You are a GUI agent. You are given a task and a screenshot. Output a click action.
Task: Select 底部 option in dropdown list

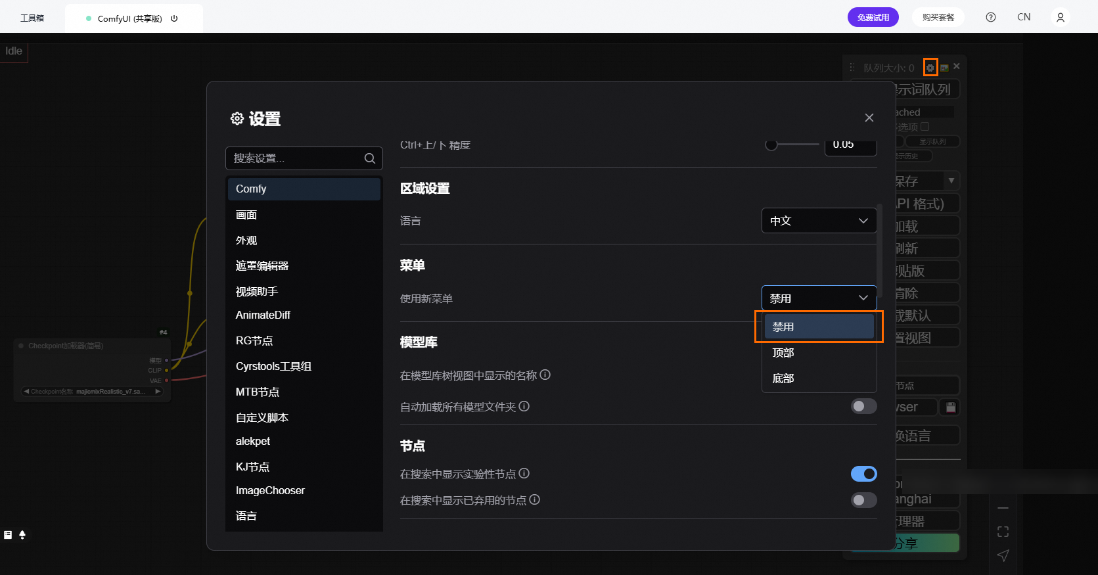[x=819, y=379]
